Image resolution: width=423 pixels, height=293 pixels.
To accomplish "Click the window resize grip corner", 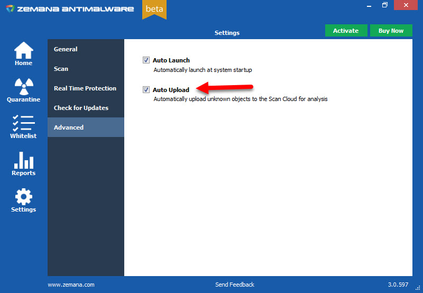I will 418,288.
